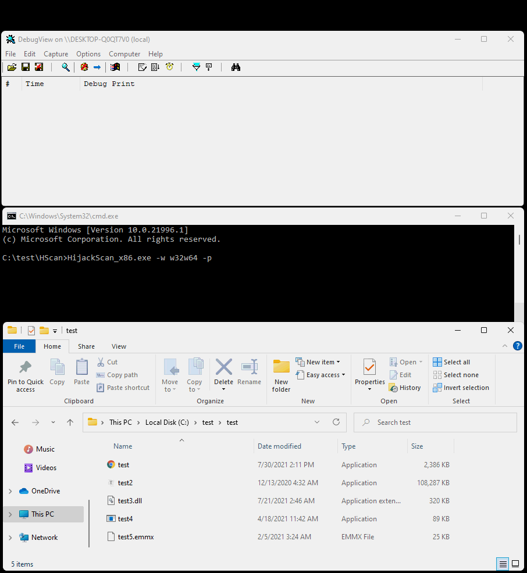This screenshot has width=527, height=573.
Task: Open the ribbon Open dropdown
Action: click(406, 362)
